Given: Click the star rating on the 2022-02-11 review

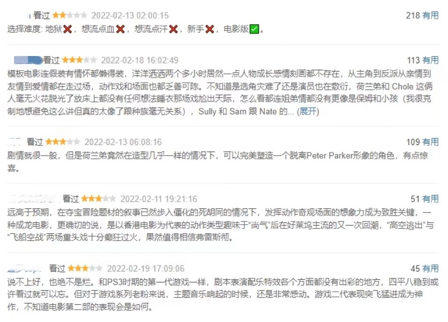Looking at the screenshot, I should [x=98, y=199].
